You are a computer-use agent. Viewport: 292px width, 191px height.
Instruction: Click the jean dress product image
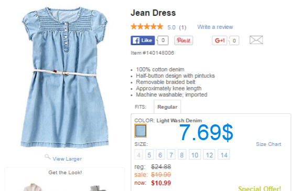point(64,77)
